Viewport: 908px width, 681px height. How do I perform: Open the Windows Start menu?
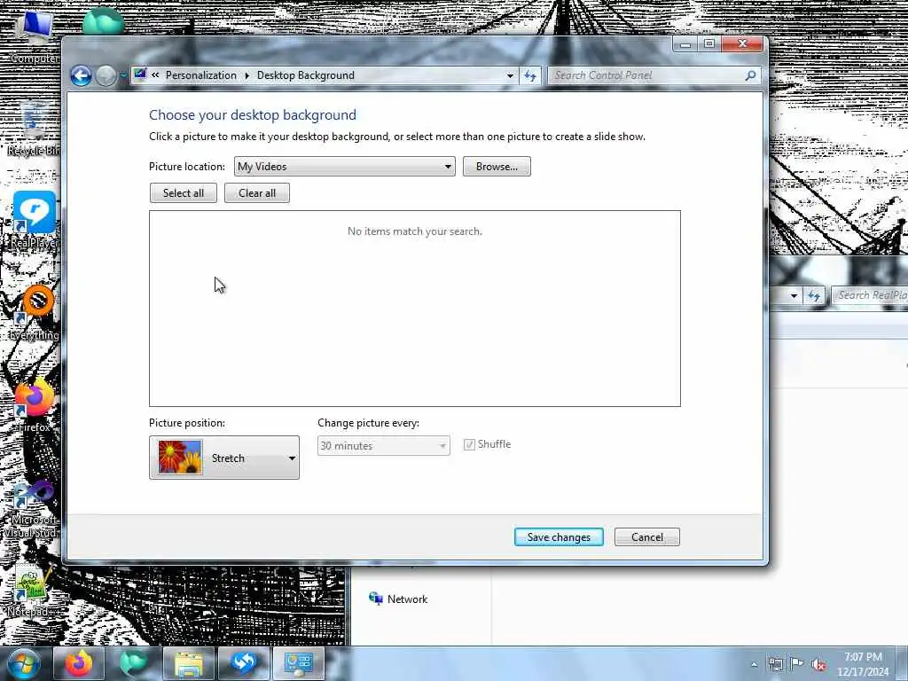click(x=24, y=663)
